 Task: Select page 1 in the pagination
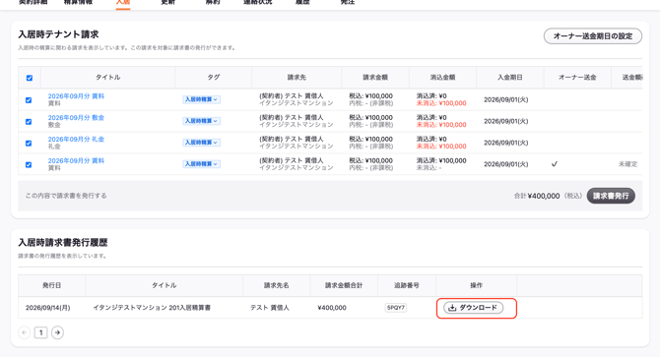(x=40, y=332)
